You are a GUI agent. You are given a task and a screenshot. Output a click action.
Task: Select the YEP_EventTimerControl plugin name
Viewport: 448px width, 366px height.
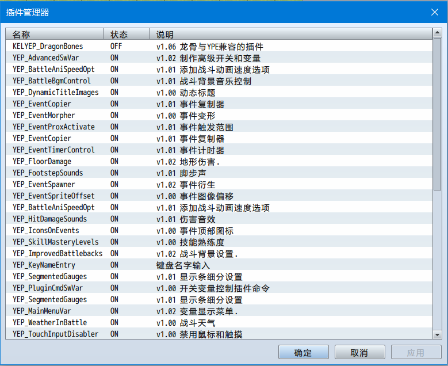click(x=53, y=150)
